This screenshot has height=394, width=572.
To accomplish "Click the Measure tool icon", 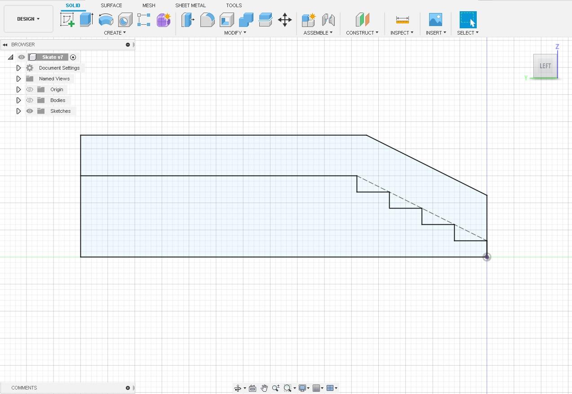I will coord(402,20).
